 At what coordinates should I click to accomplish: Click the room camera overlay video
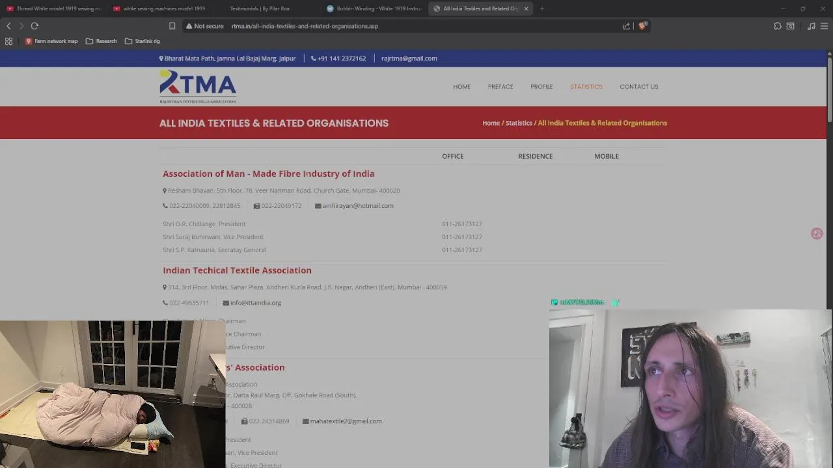(113, 394)
